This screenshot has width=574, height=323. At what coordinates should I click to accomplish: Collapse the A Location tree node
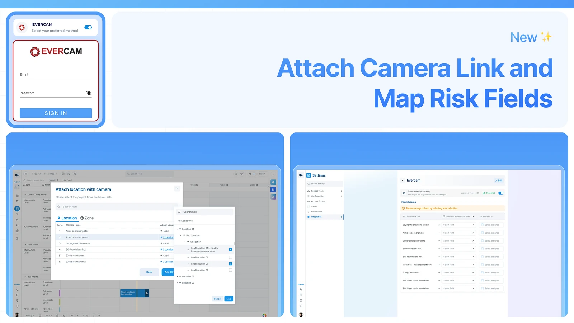tap(184, 242)
